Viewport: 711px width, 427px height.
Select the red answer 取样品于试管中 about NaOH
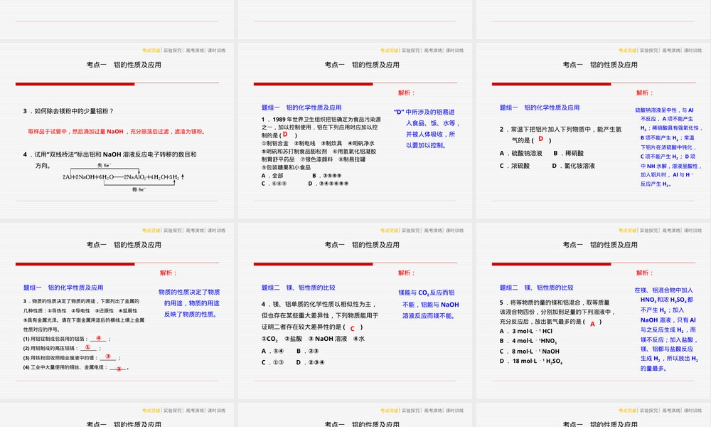coord(117,132)
